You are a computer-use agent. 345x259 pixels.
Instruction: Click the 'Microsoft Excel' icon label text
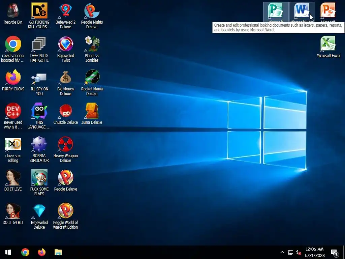(328, 56)
